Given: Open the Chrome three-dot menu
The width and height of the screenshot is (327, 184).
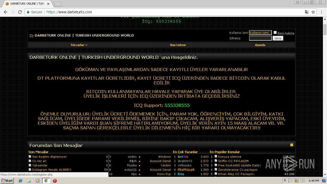Looking at the screenshot, I should coord(321,12).
